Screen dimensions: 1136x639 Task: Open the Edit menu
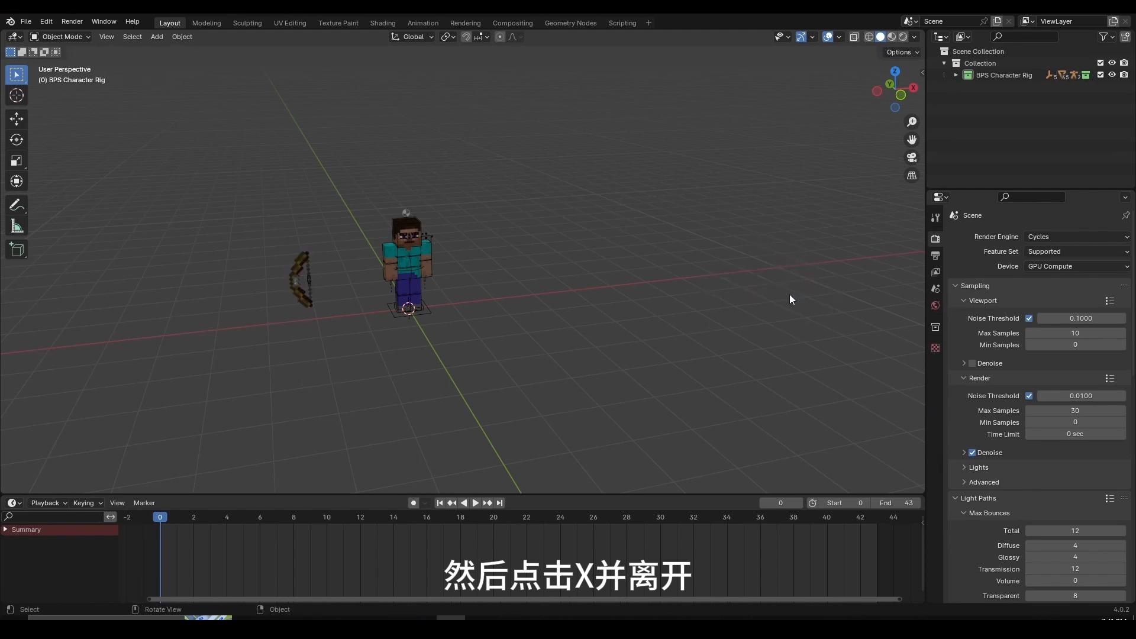coord(46,21)
